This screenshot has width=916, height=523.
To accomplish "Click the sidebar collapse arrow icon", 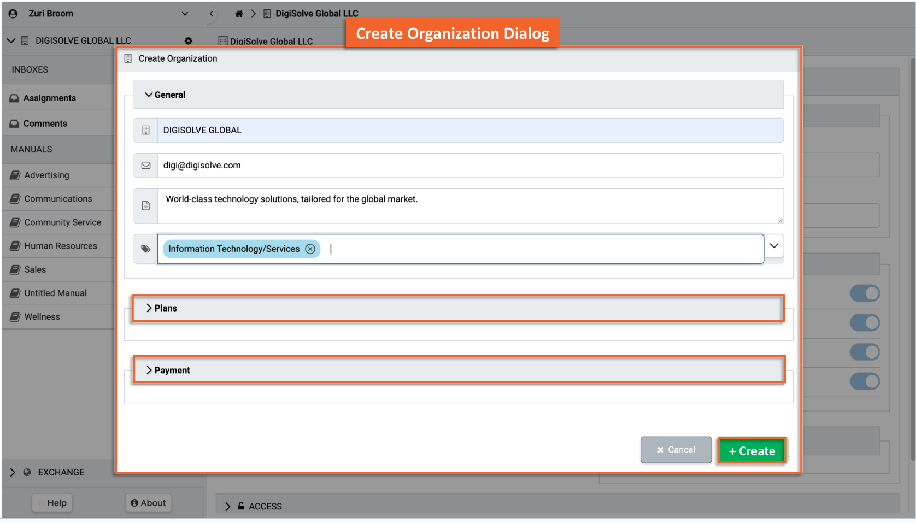I will tap(212, 14).
